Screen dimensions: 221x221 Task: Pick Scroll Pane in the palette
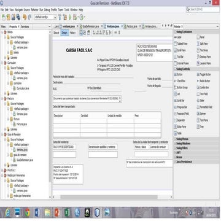click(x=180, y=50)
